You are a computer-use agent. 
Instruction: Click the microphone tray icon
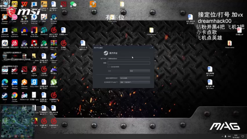tap(225, 136)
